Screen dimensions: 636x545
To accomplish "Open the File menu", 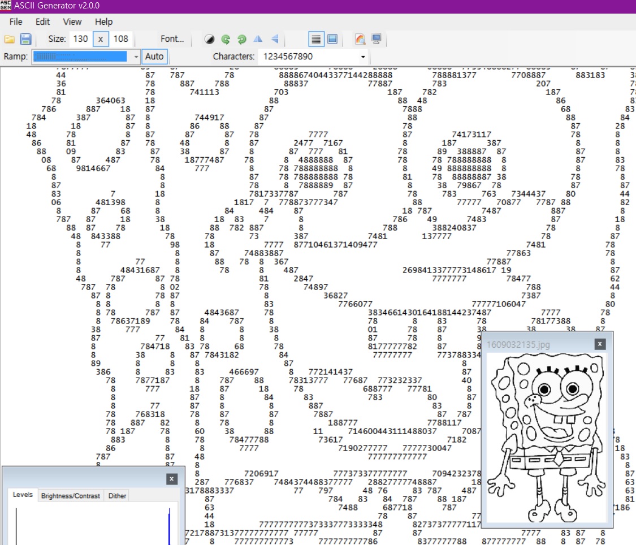I will pos(16,22).
